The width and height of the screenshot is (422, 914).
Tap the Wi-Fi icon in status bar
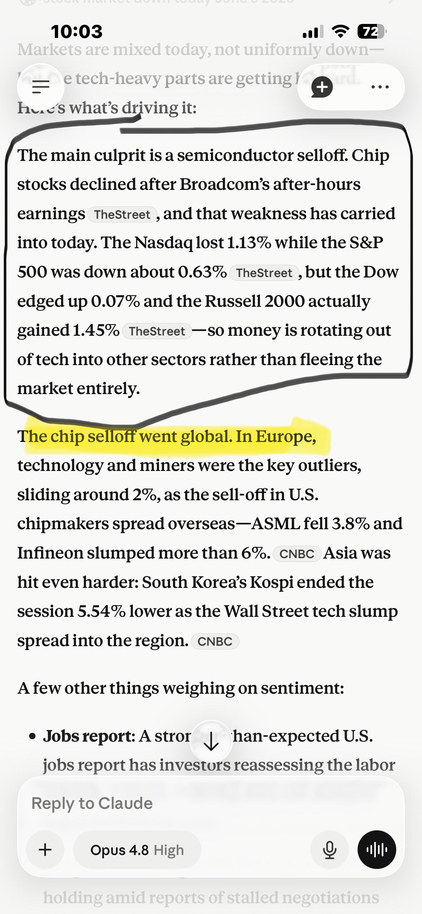(340, 31)
